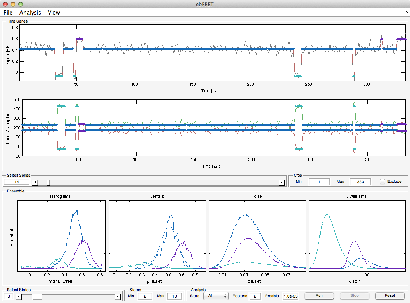Click the Select Series number field showing 14
This screenshot has width=410, height=303.
click(16, 182)
